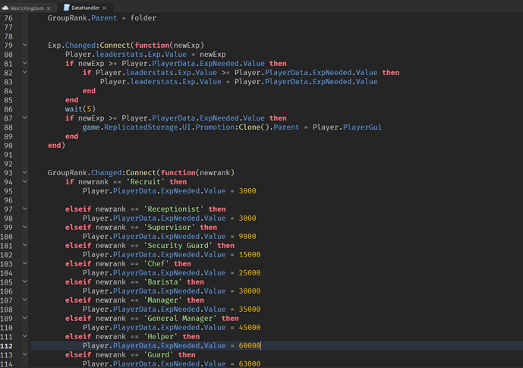Click line number 76 in the gutter
523x368 pixels.
(x=8, y=18)
